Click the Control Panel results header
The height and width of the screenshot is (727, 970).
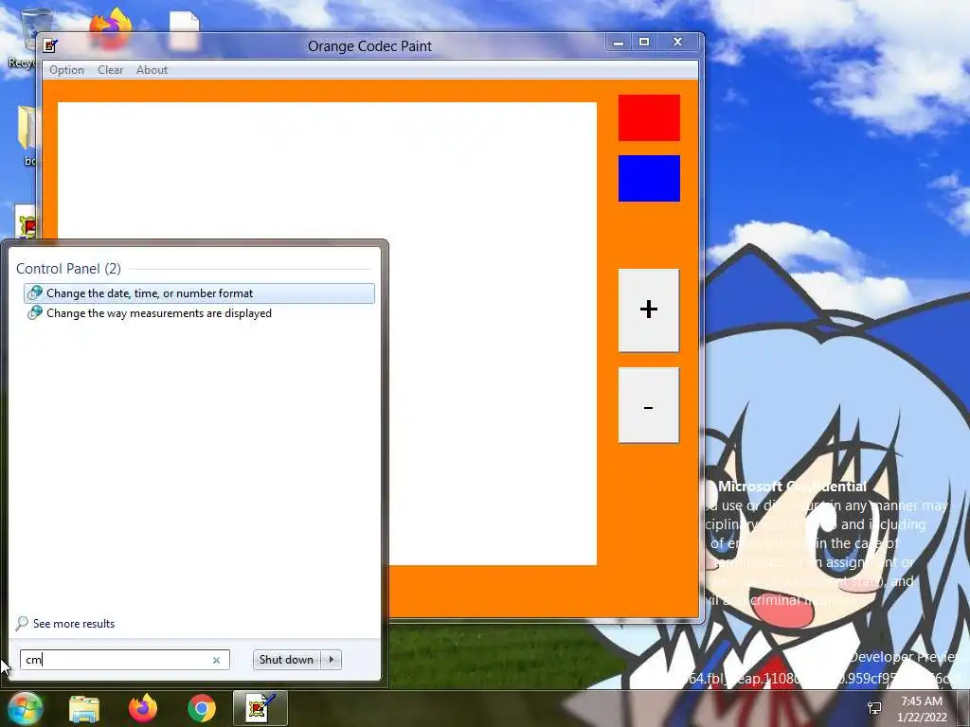click(68, 268)
